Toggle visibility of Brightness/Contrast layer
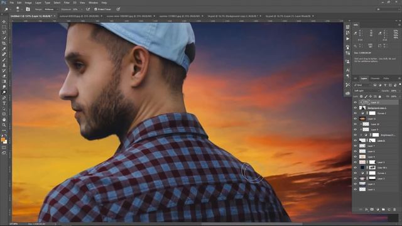Image resolution: width=402 pixels, height=226 pixels. (x=356, y=135)
